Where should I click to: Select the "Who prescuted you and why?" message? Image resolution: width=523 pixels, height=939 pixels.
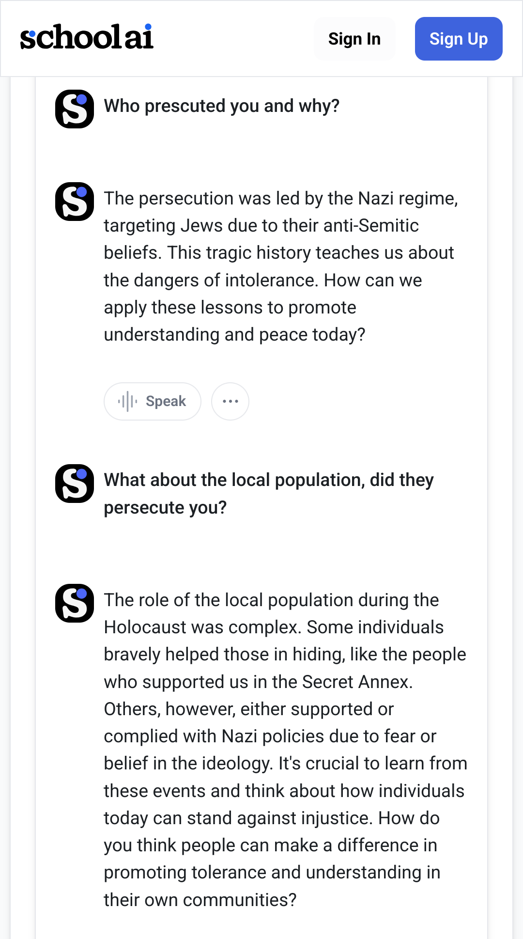pyautogui.click(x=221, y=106)
